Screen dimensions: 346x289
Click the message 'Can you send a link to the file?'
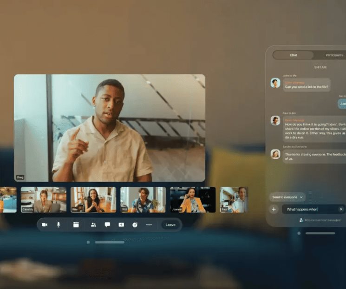(307, 85)
